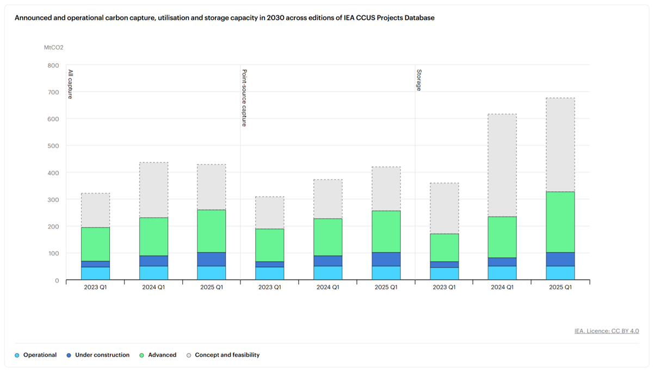Select Under construction segment of All capture 2024 Q1
The height and width of the screenshot is (371, 654).
pyautogui.click(x=153, y=261)
